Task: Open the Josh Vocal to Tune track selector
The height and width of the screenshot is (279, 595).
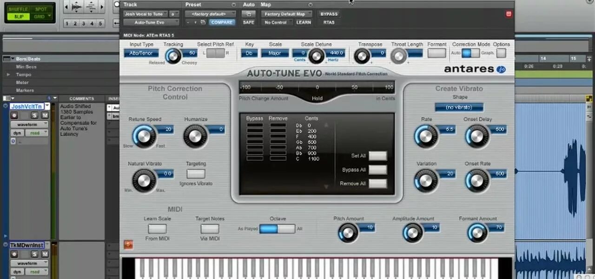Action: [146, 14]
